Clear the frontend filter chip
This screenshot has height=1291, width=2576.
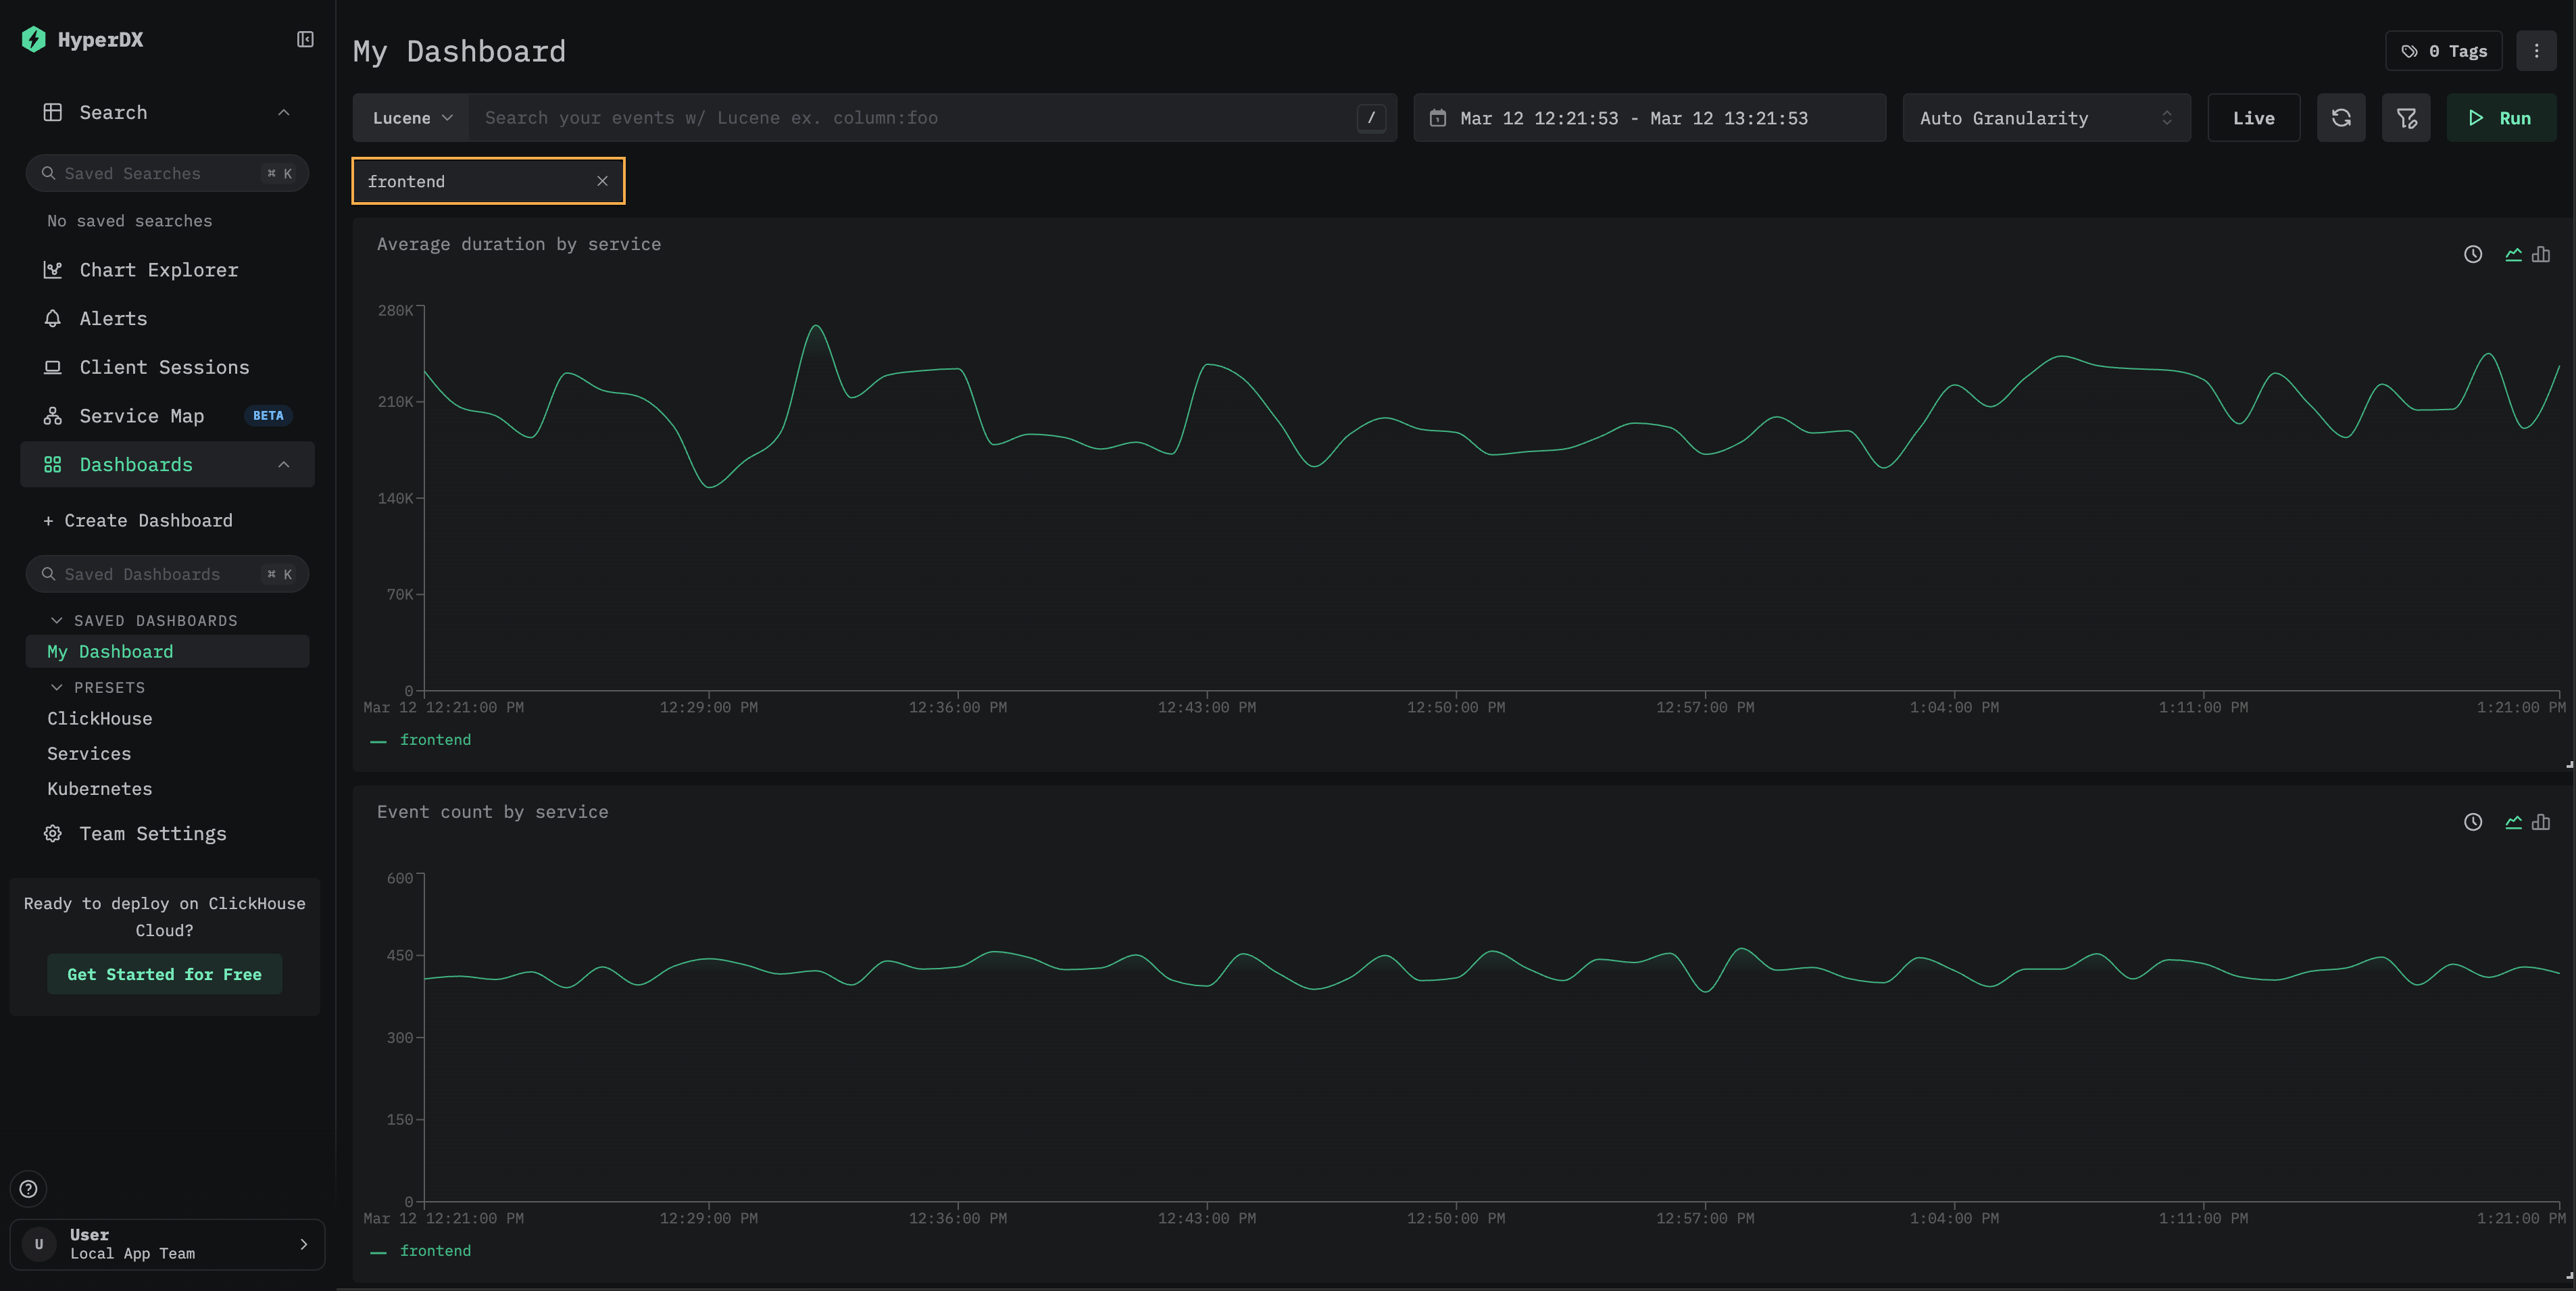pyautogui.click(x=603, y=181)
